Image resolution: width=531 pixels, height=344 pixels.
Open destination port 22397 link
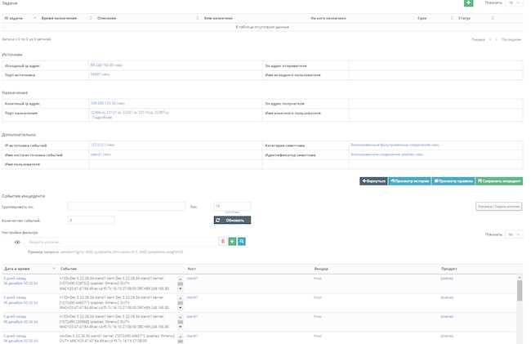pyautogui.click(x=159, y=112)
